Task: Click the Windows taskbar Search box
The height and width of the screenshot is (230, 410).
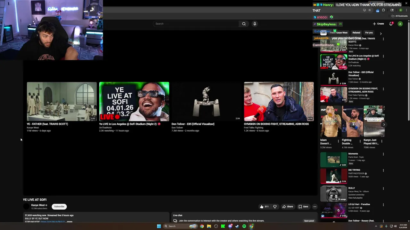Action: [x=181, y=226]
